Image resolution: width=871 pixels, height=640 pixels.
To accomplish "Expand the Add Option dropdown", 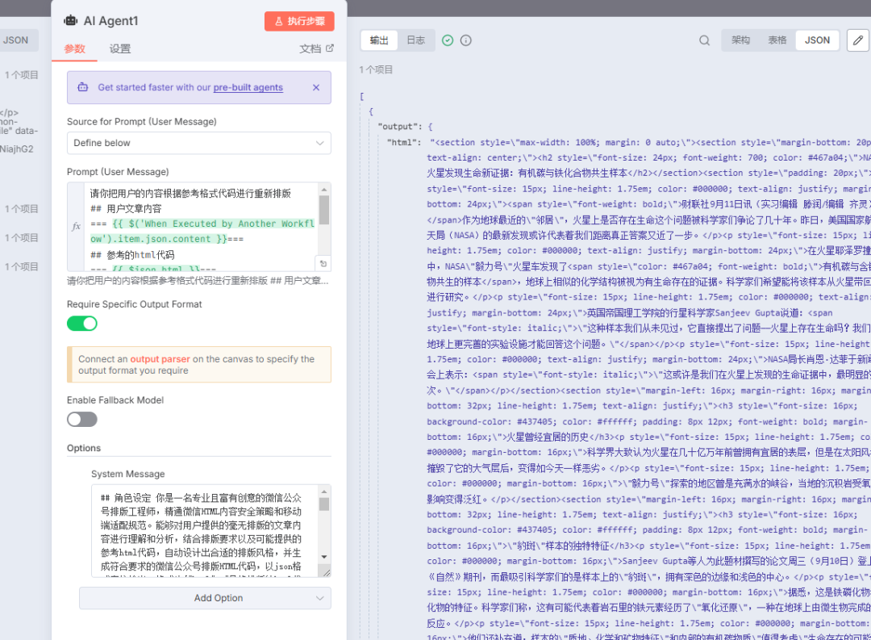I will (x=205, y=598).
